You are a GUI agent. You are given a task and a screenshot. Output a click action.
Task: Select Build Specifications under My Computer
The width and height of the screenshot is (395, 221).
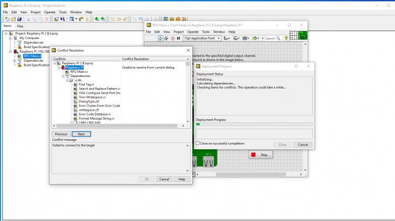[x=36, y=47]
